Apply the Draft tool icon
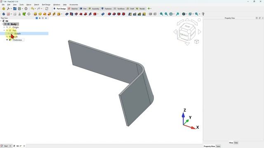Image resolution: width=264 pixels, height=148 pixels. 119,14
